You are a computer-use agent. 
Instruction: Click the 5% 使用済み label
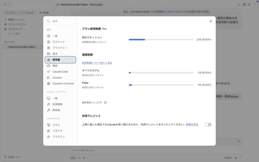205,85
